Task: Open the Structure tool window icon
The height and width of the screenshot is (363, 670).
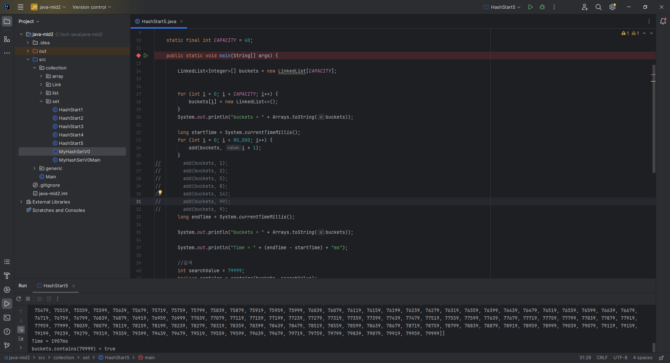Action: 7,39
